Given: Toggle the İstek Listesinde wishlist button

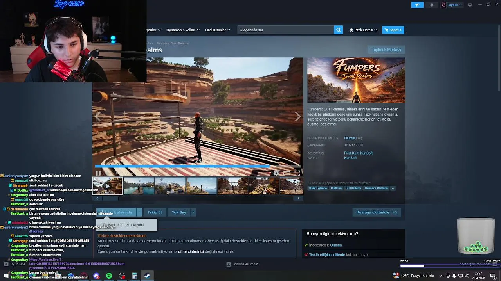Looking at the screenshot, I should (116, 212).
